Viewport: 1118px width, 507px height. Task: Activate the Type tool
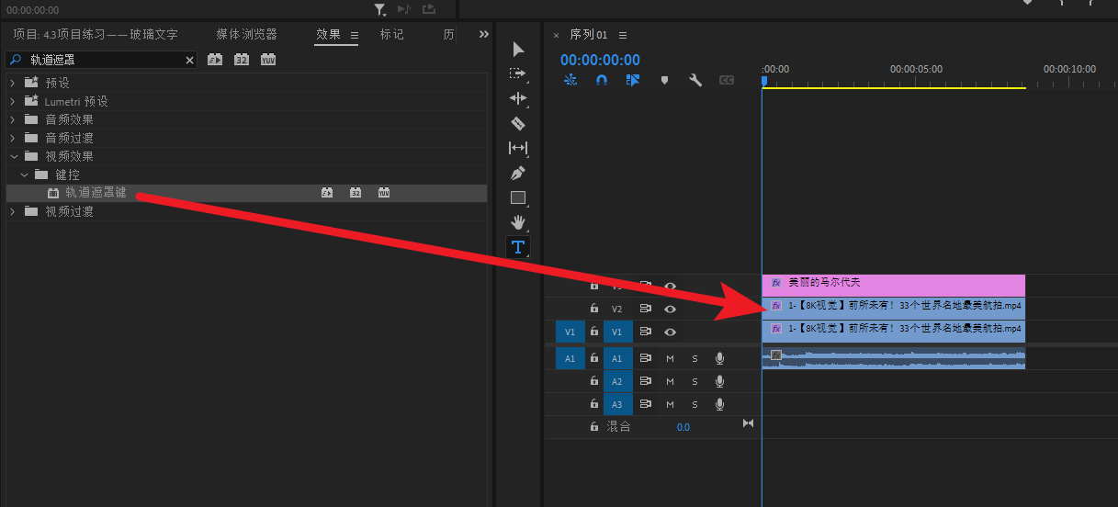pyautogui.click(x=518, y=247)
